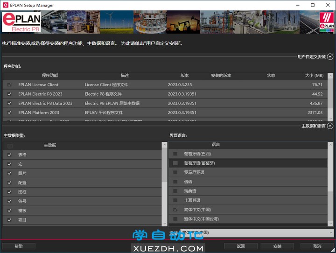This screenshot has width=336, height=253.
Task: Uncheck the 项目 master data checkbox
Action: point(9,220)
